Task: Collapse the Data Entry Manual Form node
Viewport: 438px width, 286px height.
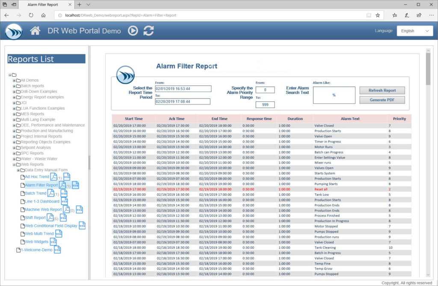Action: 18,170
